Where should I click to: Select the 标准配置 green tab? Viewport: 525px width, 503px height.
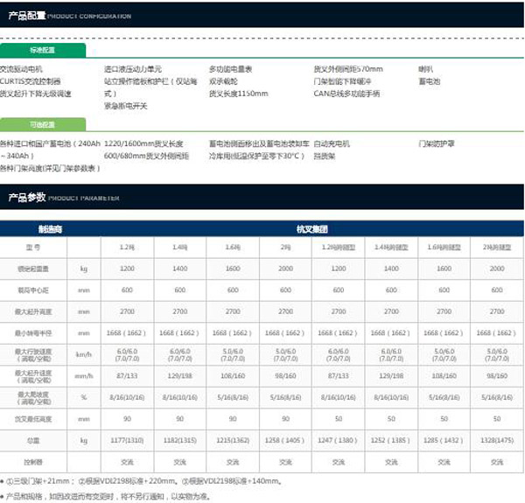point(42,50)
